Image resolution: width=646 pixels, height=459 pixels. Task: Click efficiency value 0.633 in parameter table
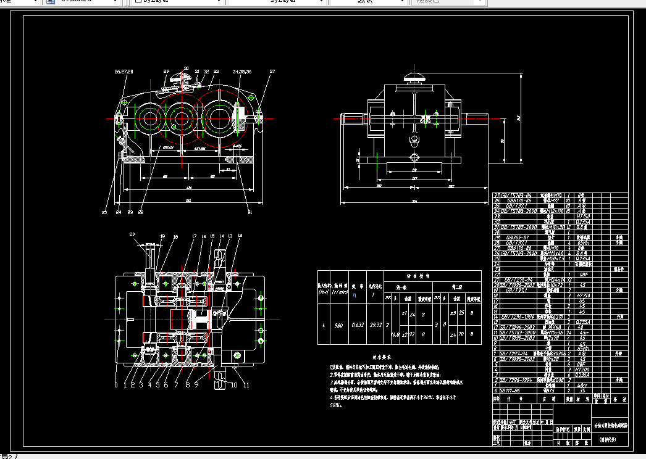[358, 325]
